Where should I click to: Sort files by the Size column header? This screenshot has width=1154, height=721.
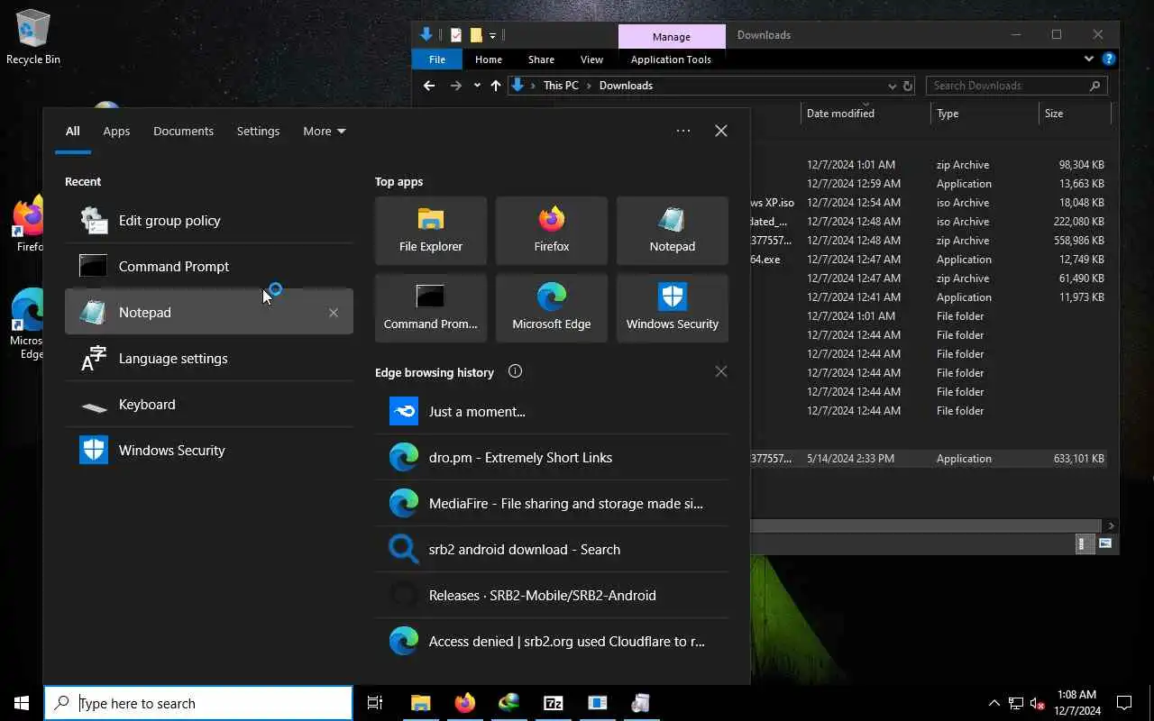click(1075, 114)
